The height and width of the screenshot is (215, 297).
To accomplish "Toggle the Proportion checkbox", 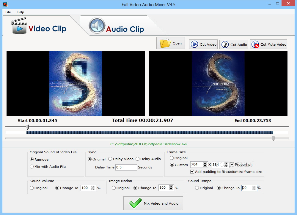I will tap(232, 164).
